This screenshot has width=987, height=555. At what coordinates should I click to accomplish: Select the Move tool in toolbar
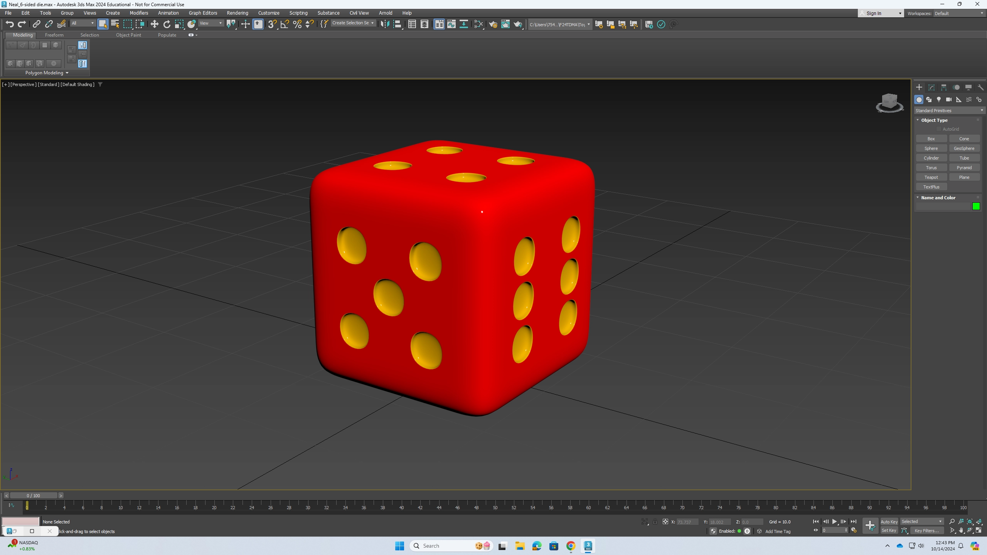[154, 24]
